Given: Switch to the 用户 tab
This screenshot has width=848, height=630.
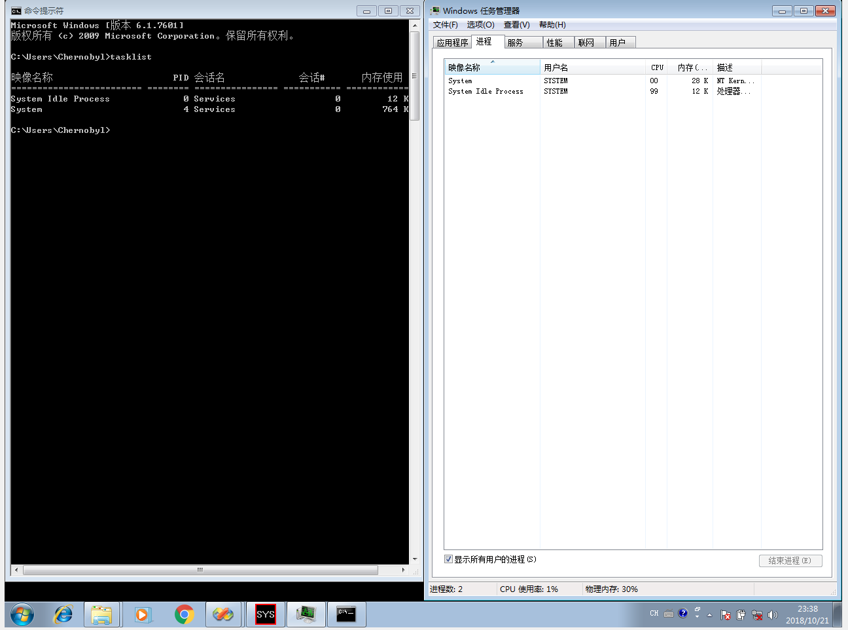Looking at the screenshot, I should click(621, 43).
